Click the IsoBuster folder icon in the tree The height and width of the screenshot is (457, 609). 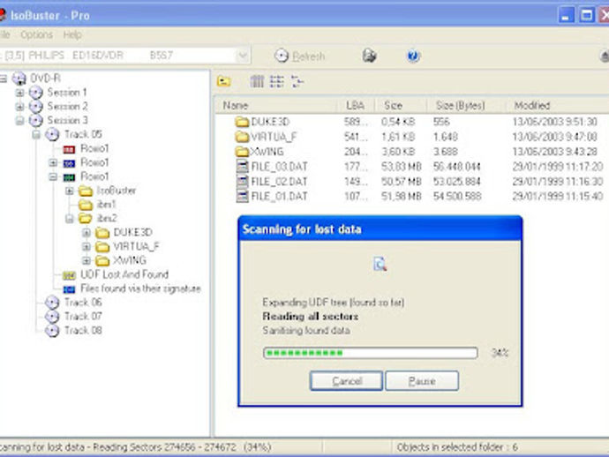[x=86, y=191]
